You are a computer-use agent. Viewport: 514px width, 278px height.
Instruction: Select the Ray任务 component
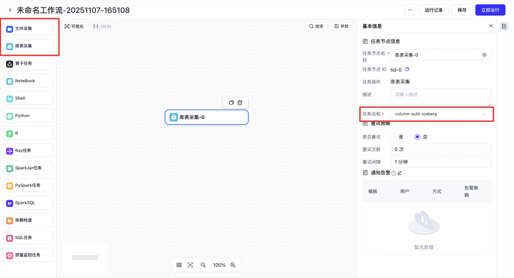coord(28,150)
